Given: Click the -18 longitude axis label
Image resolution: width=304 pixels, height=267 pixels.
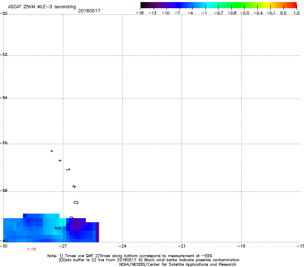Looking at the screenshot, I should (x=241, y=246).
